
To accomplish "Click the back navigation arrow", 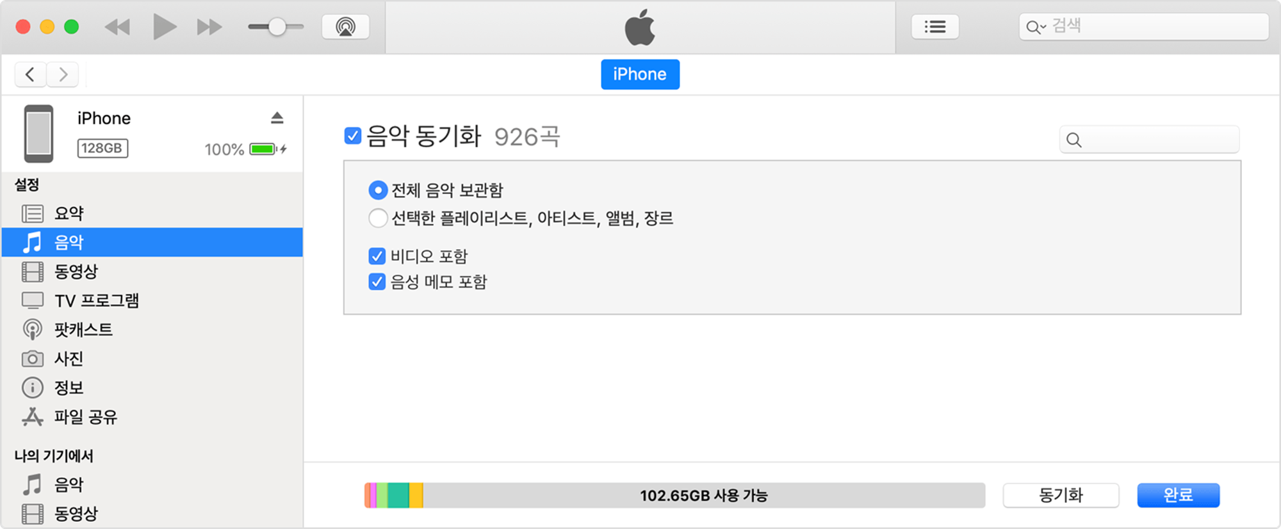I will [30, 74].
